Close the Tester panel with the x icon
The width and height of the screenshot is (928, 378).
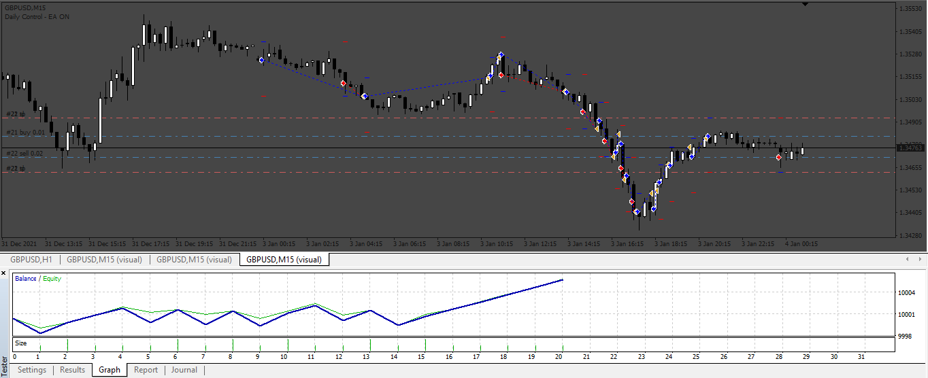tap(3, 273)
